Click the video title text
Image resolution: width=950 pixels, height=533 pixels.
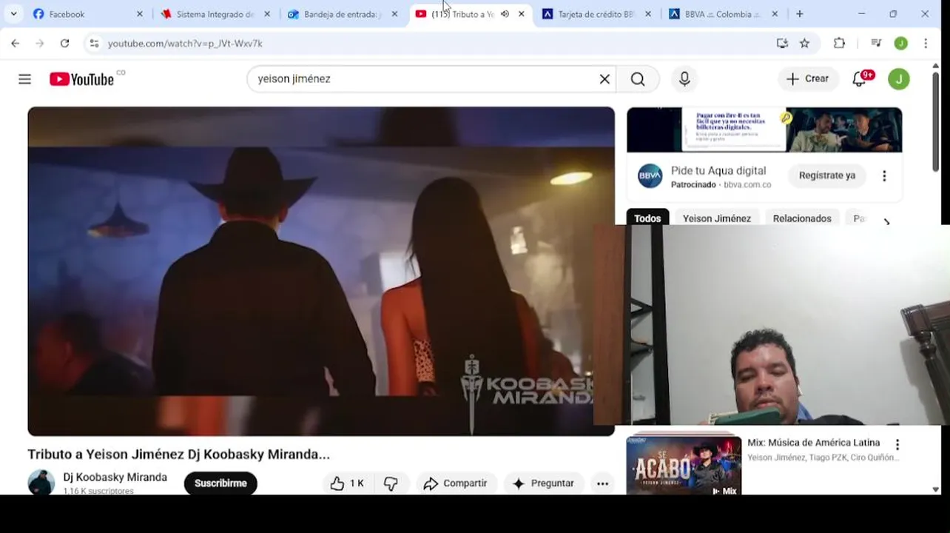(178, 455)
